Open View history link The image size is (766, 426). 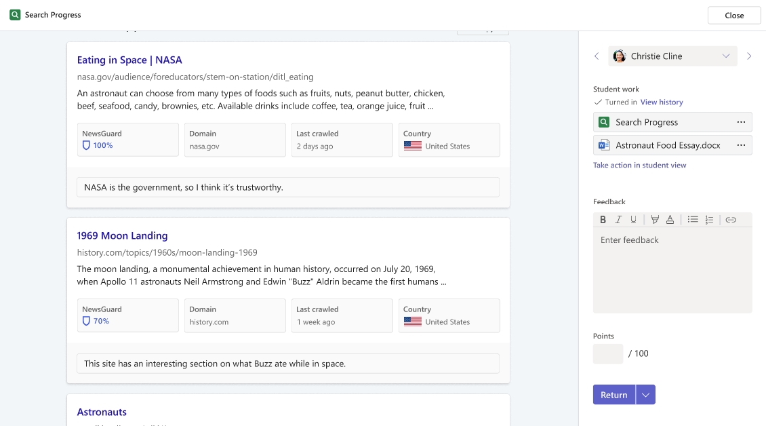coord(662,102)
